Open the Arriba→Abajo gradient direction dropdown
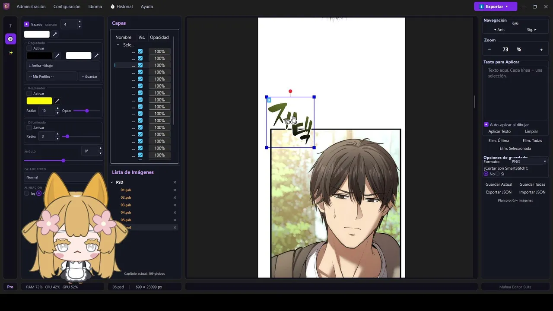This screenshot has width=553, height=311. point(63,66)
